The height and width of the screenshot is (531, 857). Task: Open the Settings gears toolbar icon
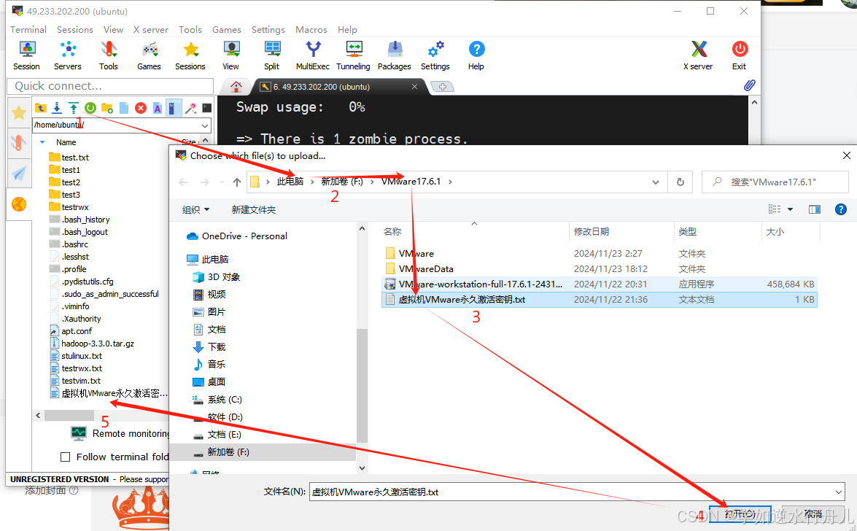(435, 55)
